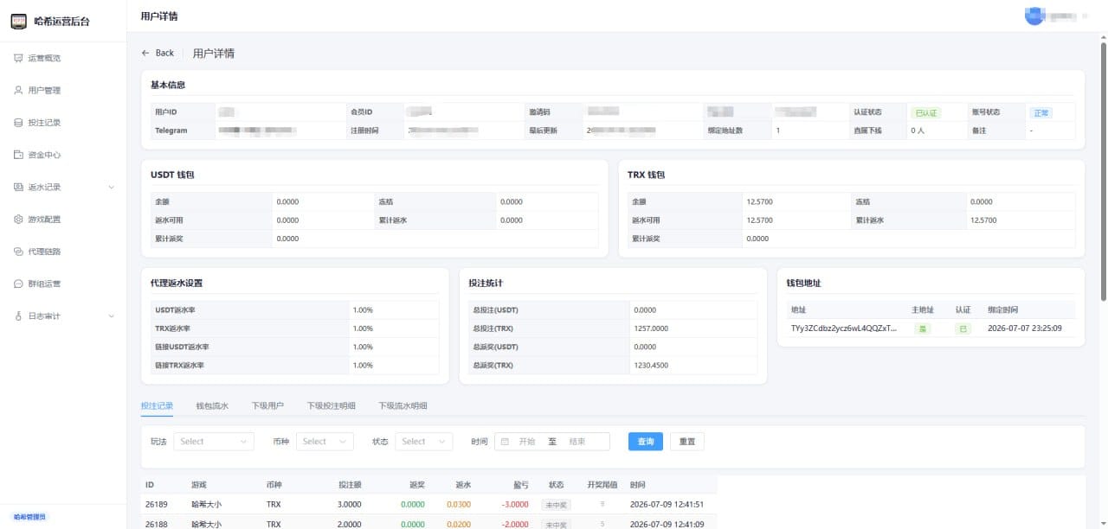Expand the 返水记录 submenu chevron

point(111,187)
